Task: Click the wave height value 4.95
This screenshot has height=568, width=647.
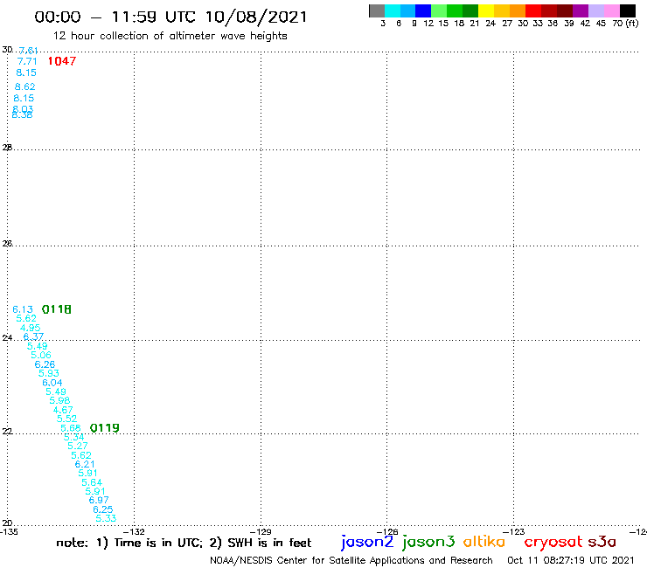Action: click(30, 328)
